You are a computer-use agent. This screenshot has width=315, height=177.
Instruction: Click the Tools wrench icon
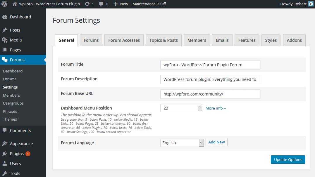pos(5,173)
